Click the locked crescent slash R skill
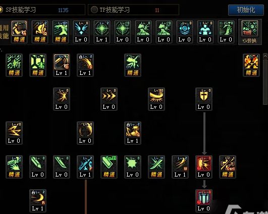 (x=38, y=201)
